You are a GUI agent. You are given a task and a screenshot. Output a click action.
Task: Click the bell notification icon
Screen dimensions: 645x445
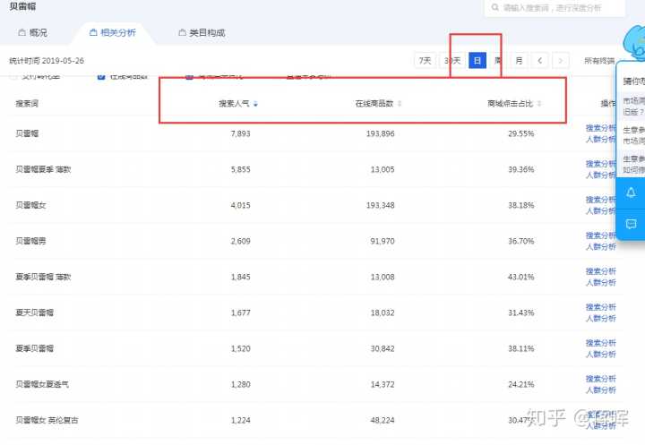tap(631, 193)
